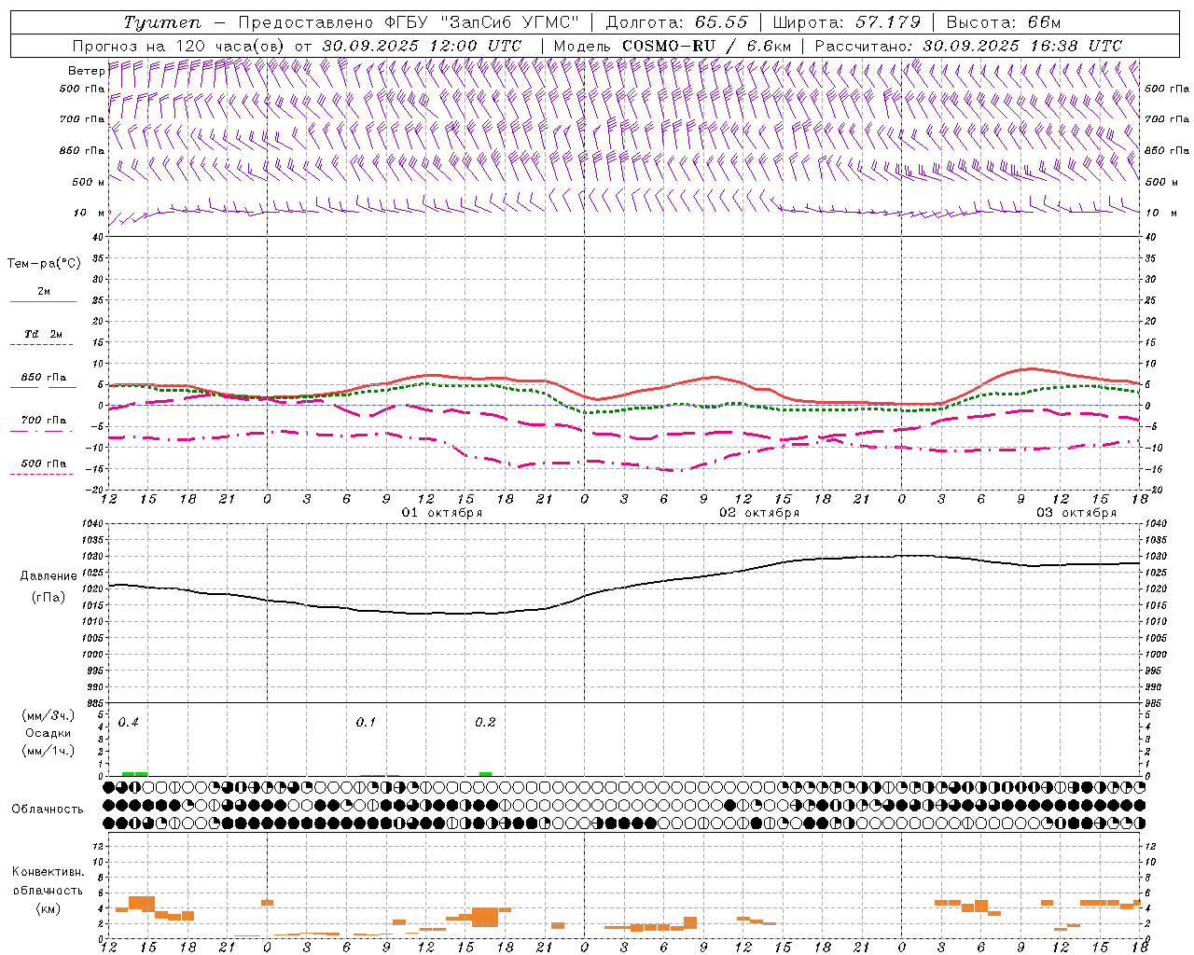Click the precipitation value "0.1"

tap(366, 723)
